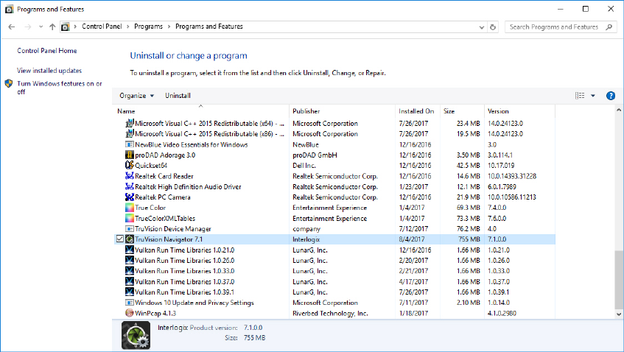This screenshot has width=624, height=352.
Task: Click the scrollbar down arrow
Action: (618, 314)
